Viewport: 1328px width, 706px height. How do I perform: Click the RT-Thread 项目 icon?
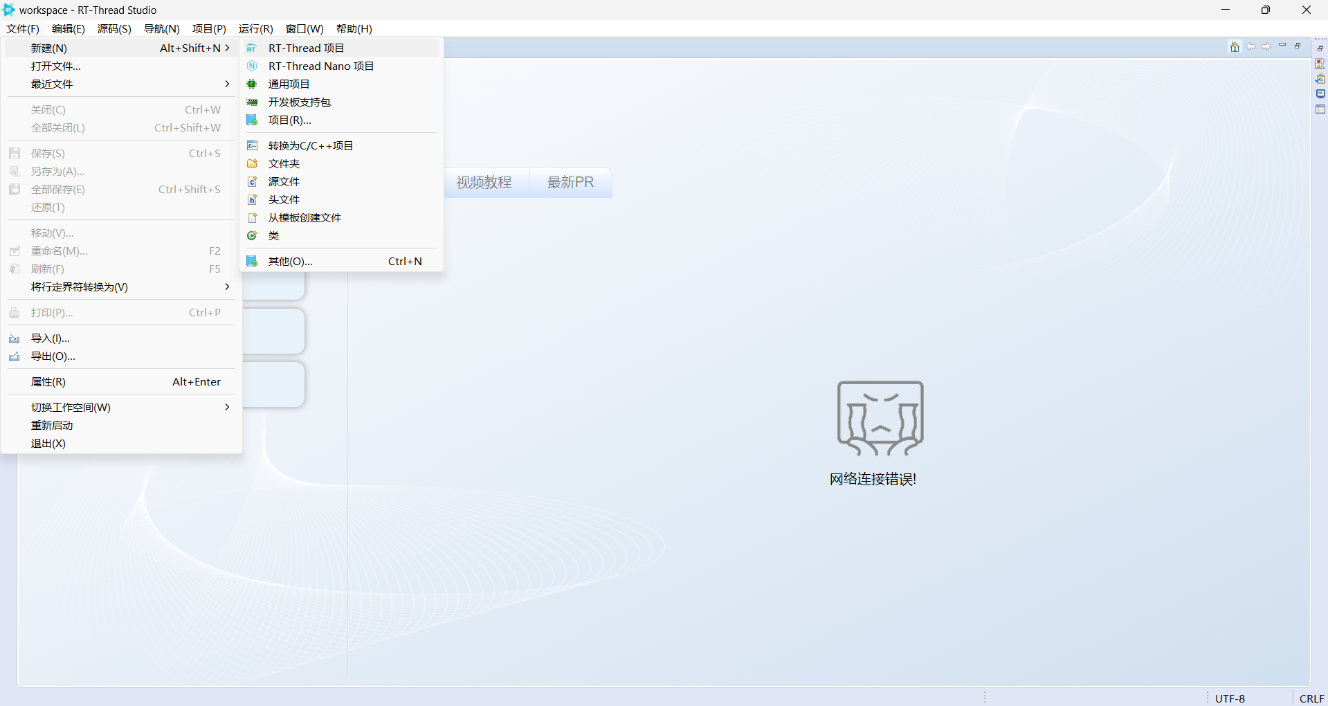[x=253, y=48]
